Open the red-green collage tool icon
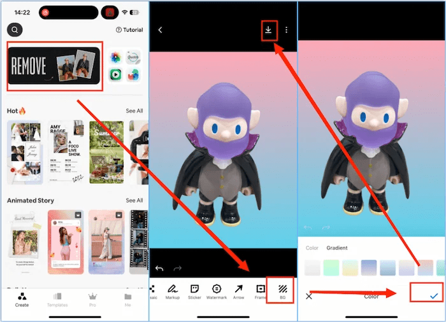 (133, 74)
